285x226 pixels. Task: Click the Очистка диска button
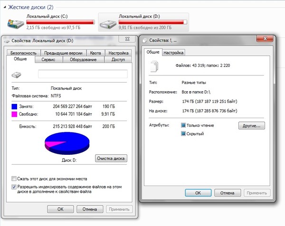(112, 159)
